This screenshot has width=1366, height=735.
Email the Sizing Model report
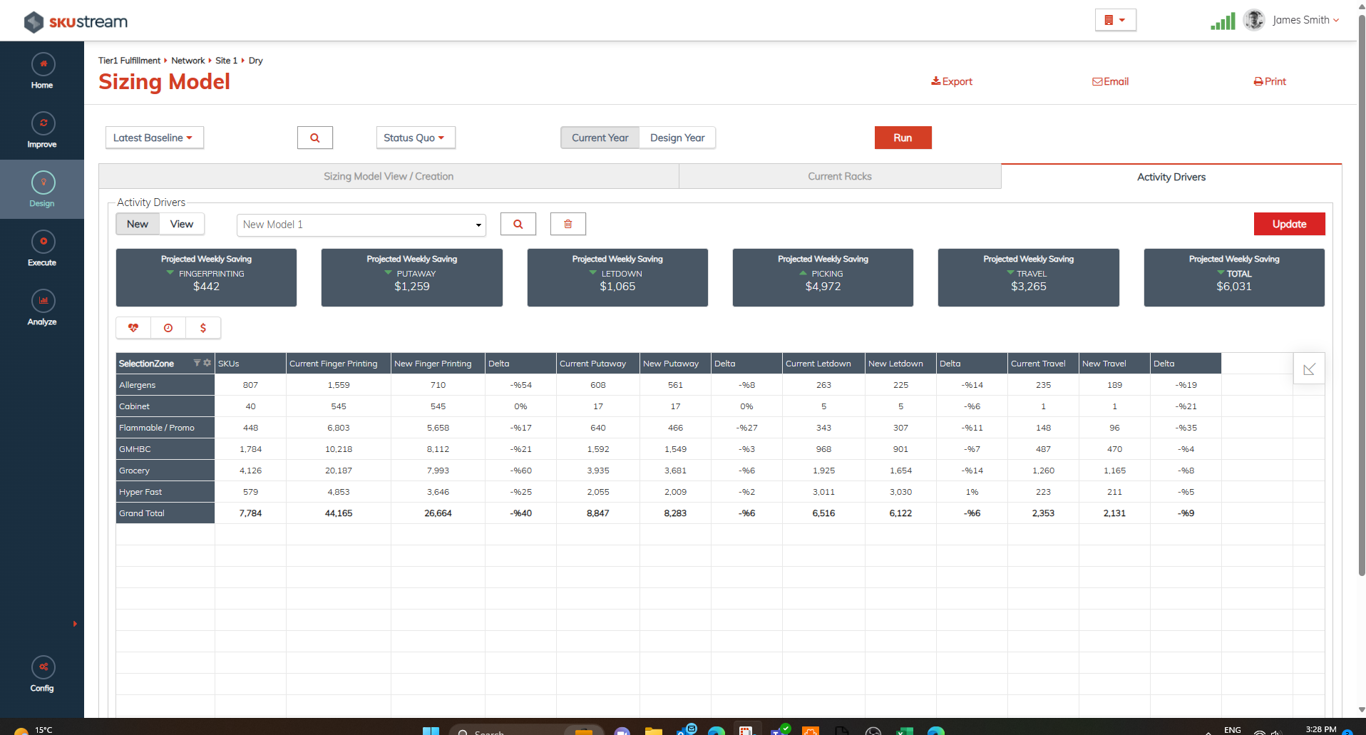tap(1111, 81)
